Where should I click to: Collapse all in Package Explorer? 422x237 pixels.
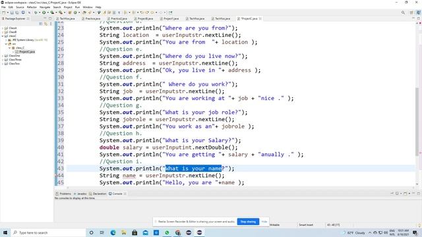(x=41, y=24)
